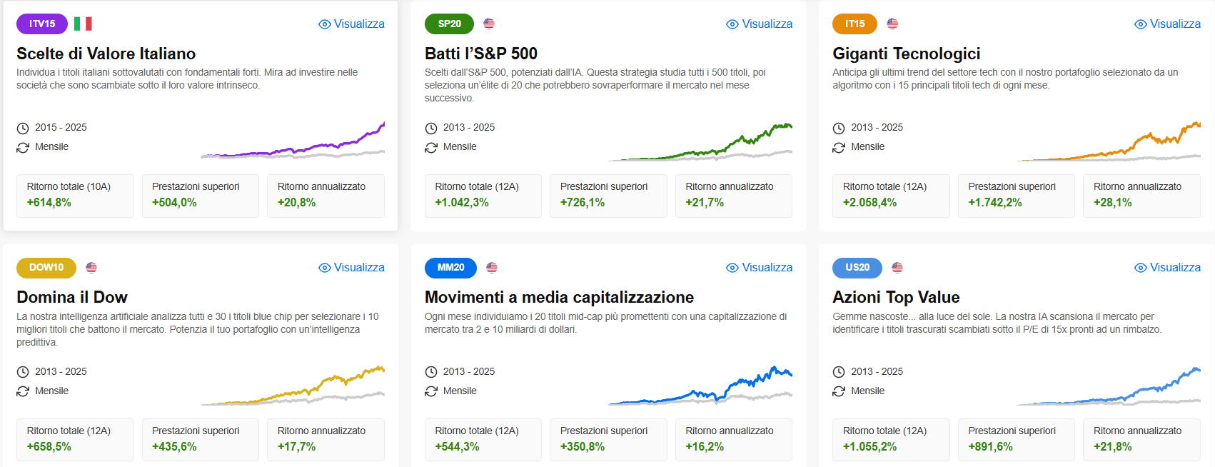Click the blue MM20 strategy badge

(x=450, y=268)
